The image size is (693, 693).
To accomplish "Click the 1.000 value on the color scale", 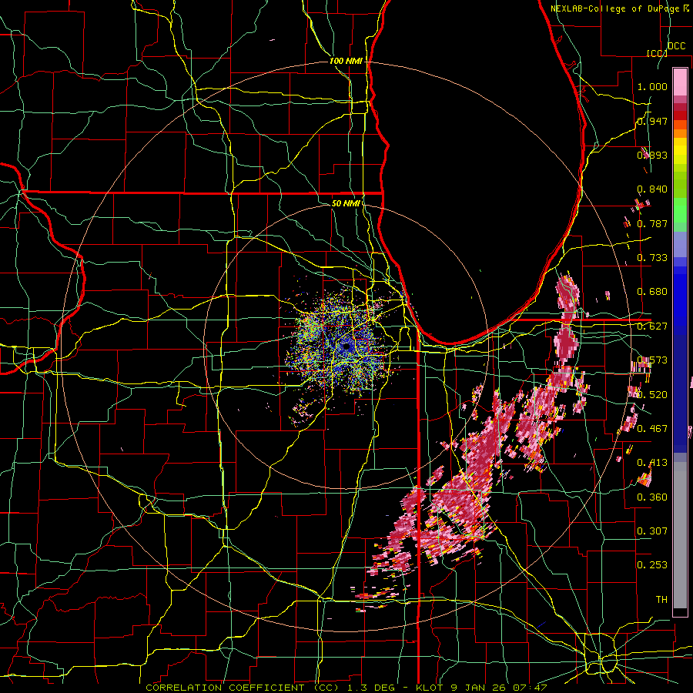I will pyautogui.click(x=652, y=86).
